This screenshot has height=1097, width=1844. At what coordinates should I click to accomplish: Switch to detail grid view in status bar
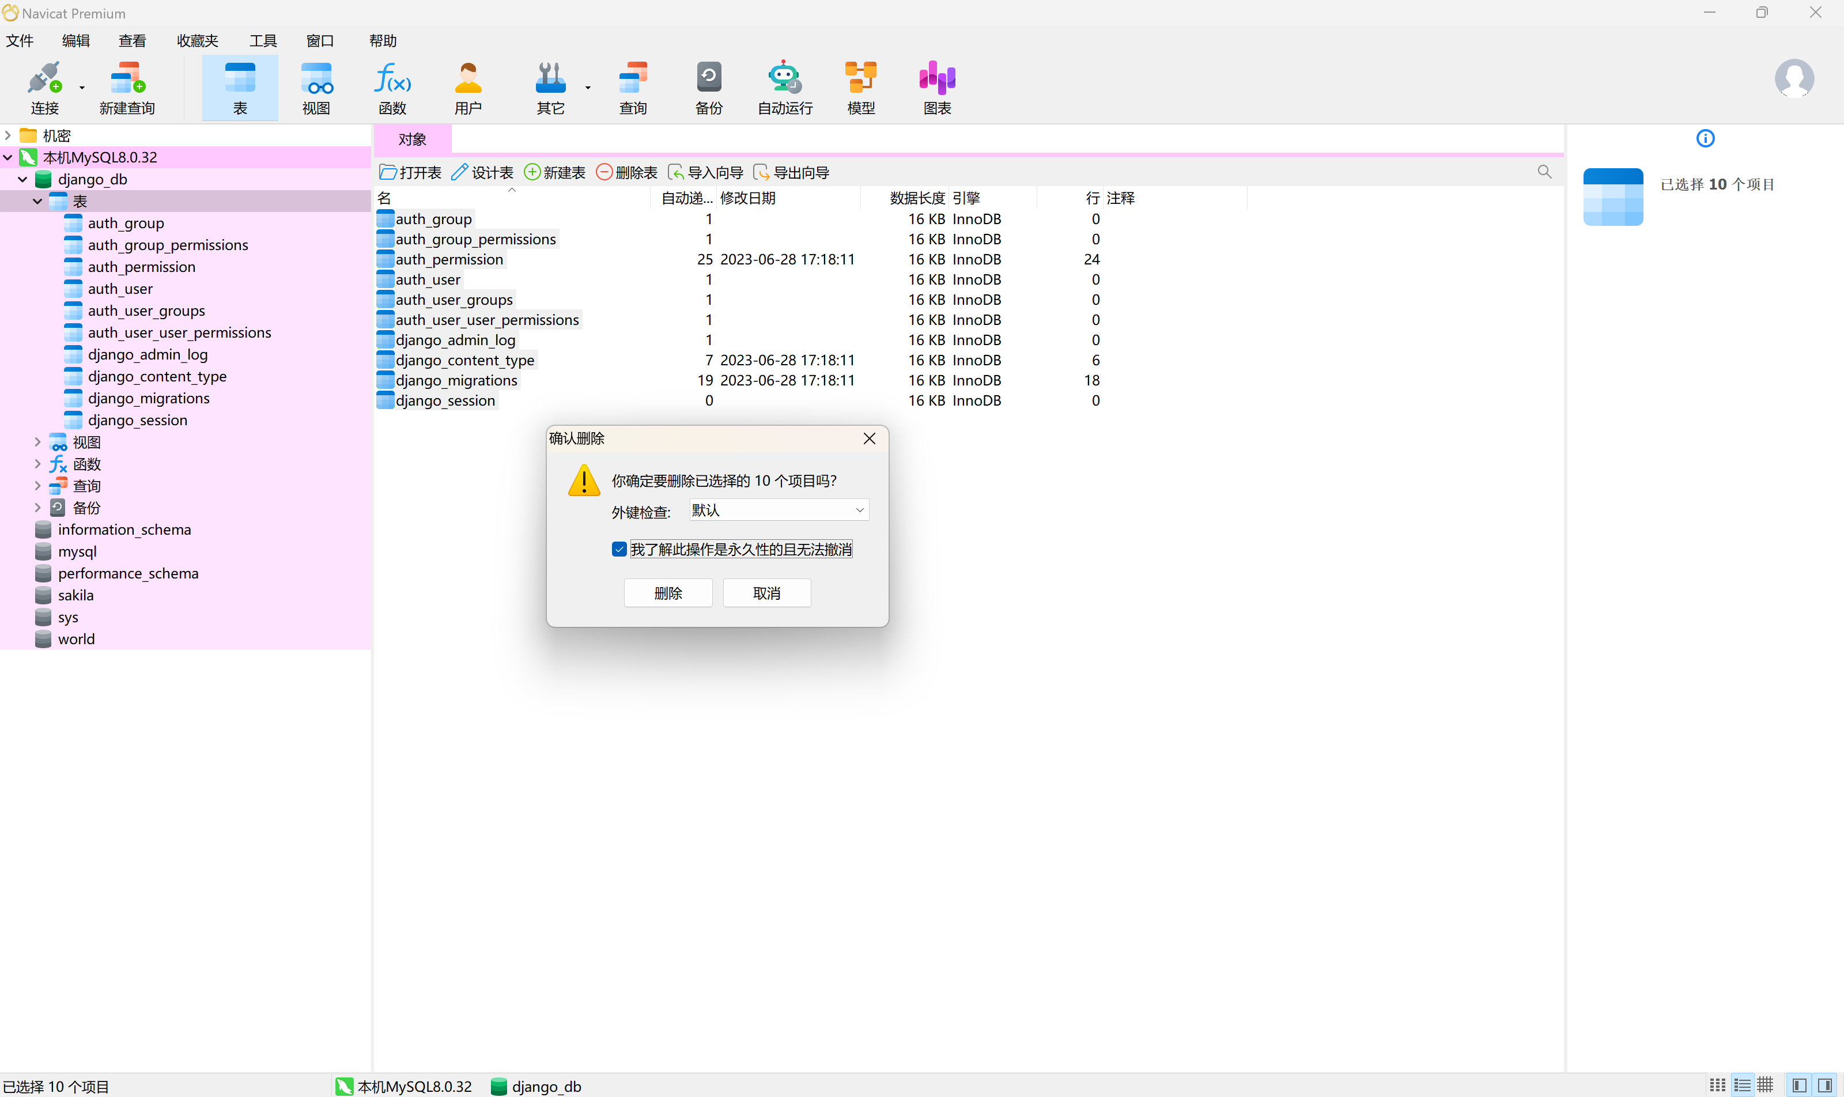[1765, 1085]
